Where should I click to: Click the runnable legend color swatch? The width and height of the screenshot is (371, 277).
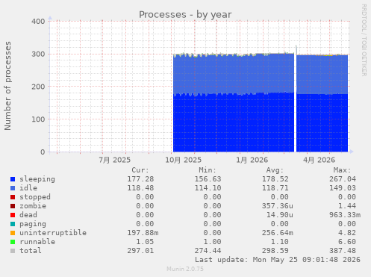click(x=13, y=242)
